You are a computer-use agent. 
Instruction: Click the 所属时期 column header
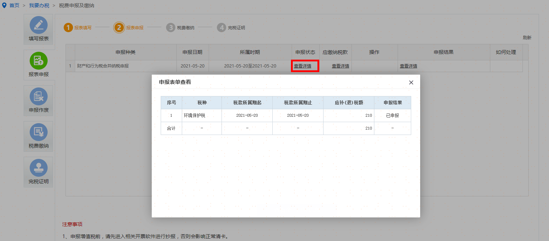point(250,52)
